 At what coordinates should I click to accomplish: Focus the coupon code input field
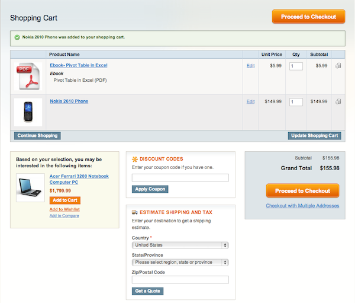tap(180, 177)
